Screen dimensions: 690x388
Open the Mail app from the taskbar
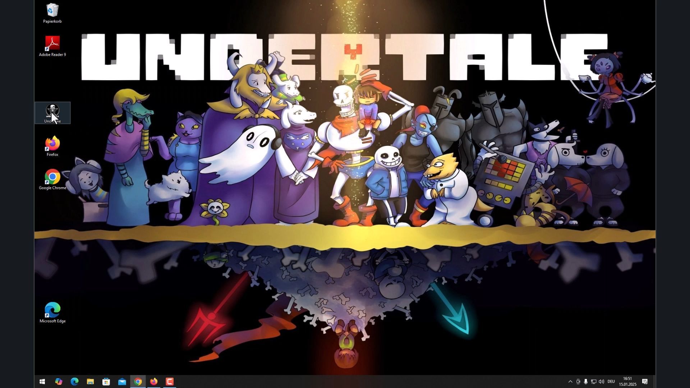point(122,382)
